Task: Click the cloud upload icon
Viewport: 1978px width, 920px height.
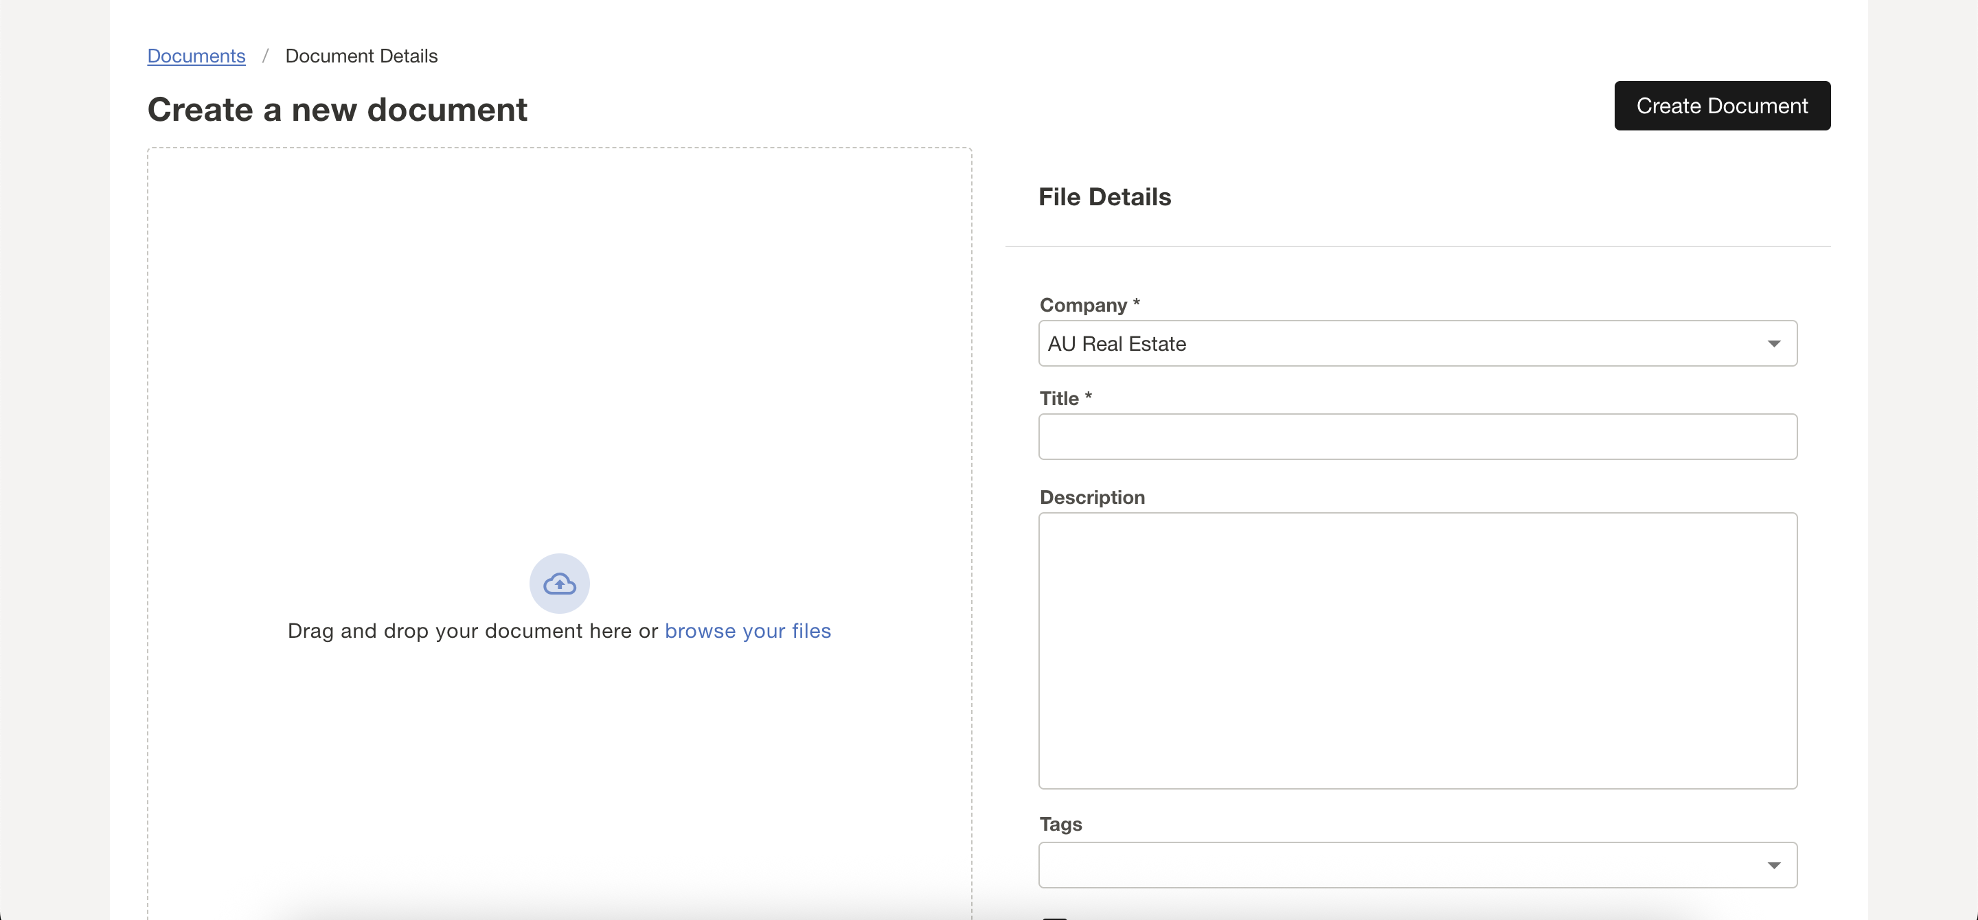Action: 560,584
